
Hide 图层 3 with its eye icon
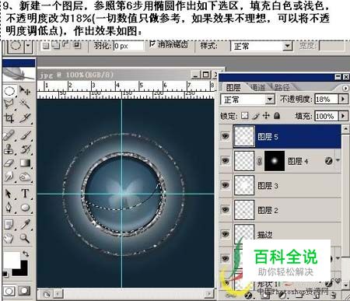(x=226, y=185)
